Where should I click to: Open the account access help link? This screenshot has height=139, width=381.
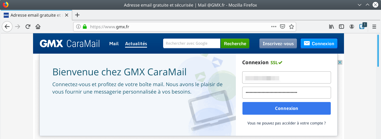[x=287, y=123]
